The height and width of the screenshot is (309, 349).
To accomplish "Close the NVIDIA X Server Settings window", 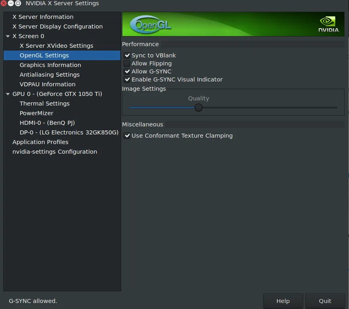I will click(x=4, y=3).
